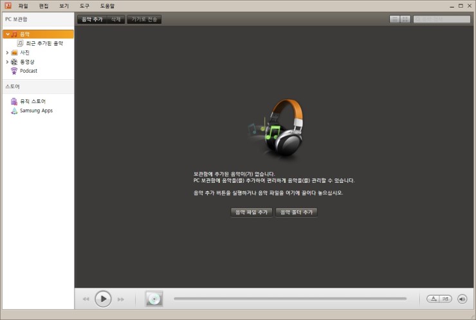Click the volume speaker button

coord(462,299)
